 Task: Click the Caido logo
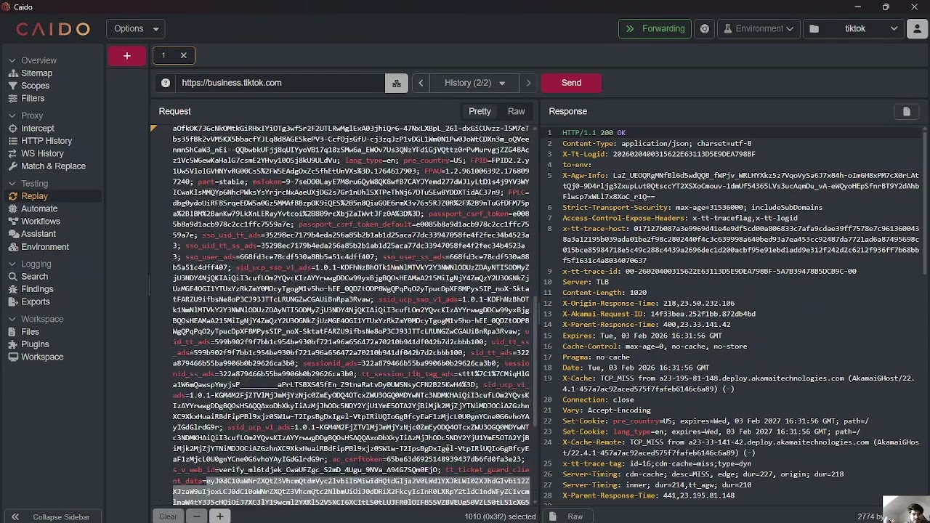[x=53, y=29]
